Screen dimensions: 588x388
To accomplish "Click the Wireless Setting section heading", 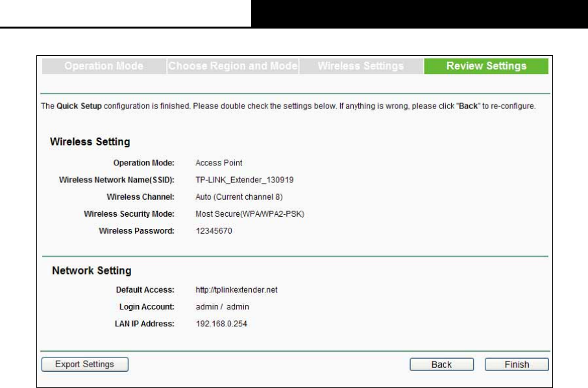I will [x=90, y=141].
